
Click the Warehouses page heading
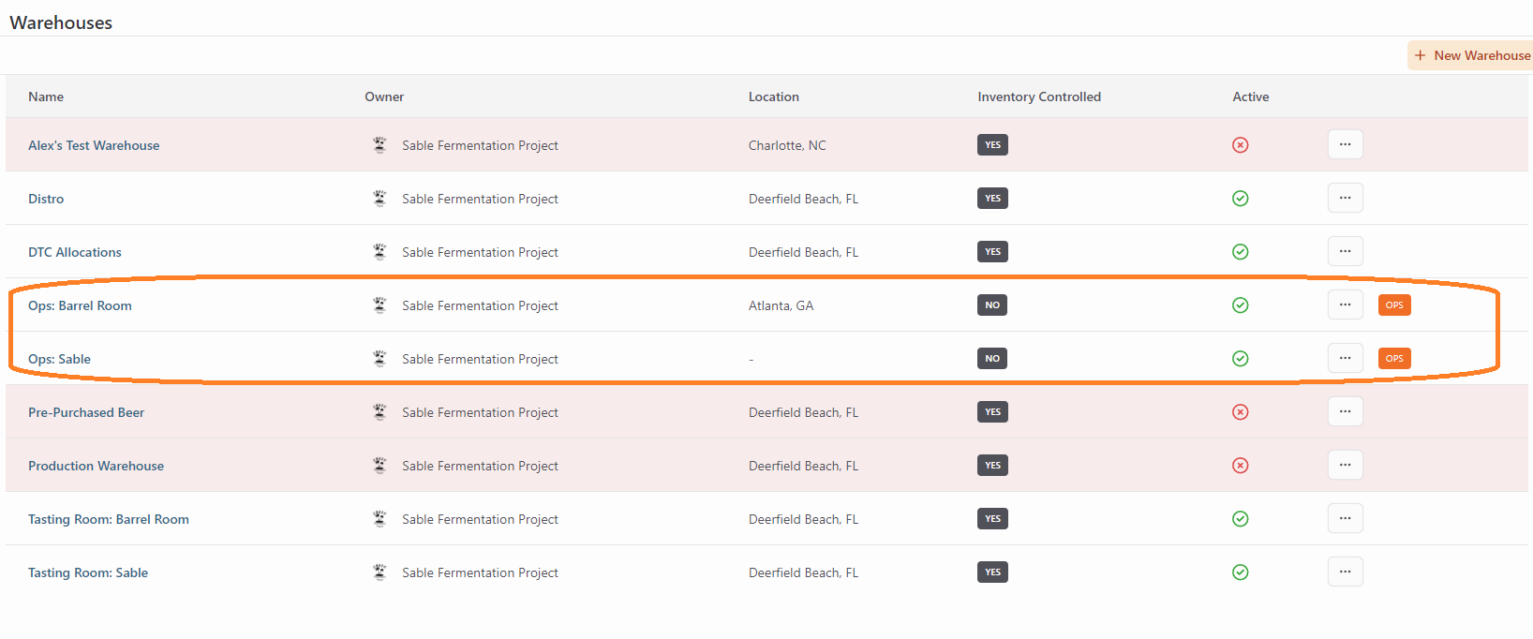tap(61, 22)
